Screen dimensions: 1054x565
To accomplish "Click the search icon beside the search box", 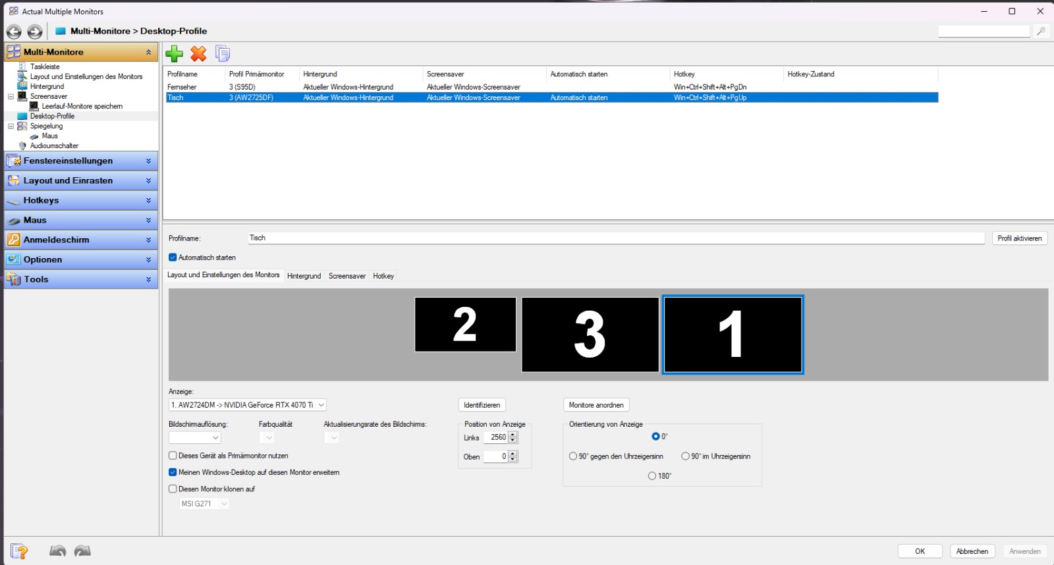I will tap(1041, 31).
